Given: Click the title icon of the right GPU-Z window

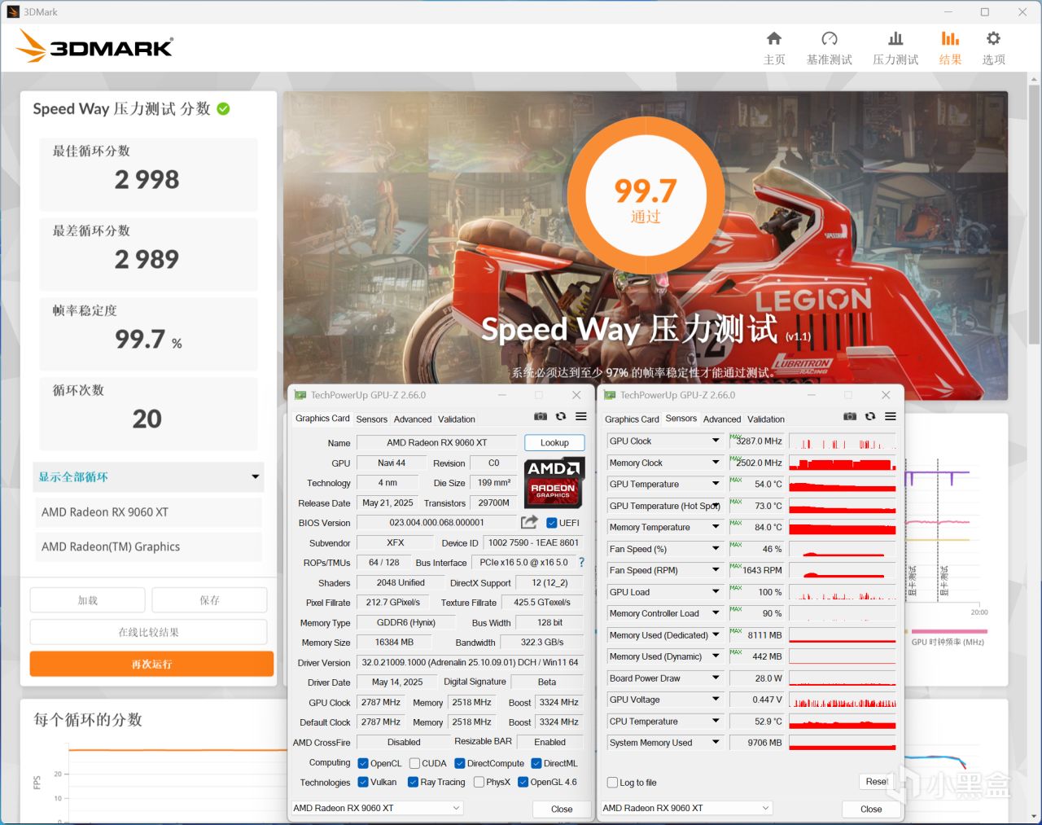Looking at the screenshot, I should coord(610,395).
